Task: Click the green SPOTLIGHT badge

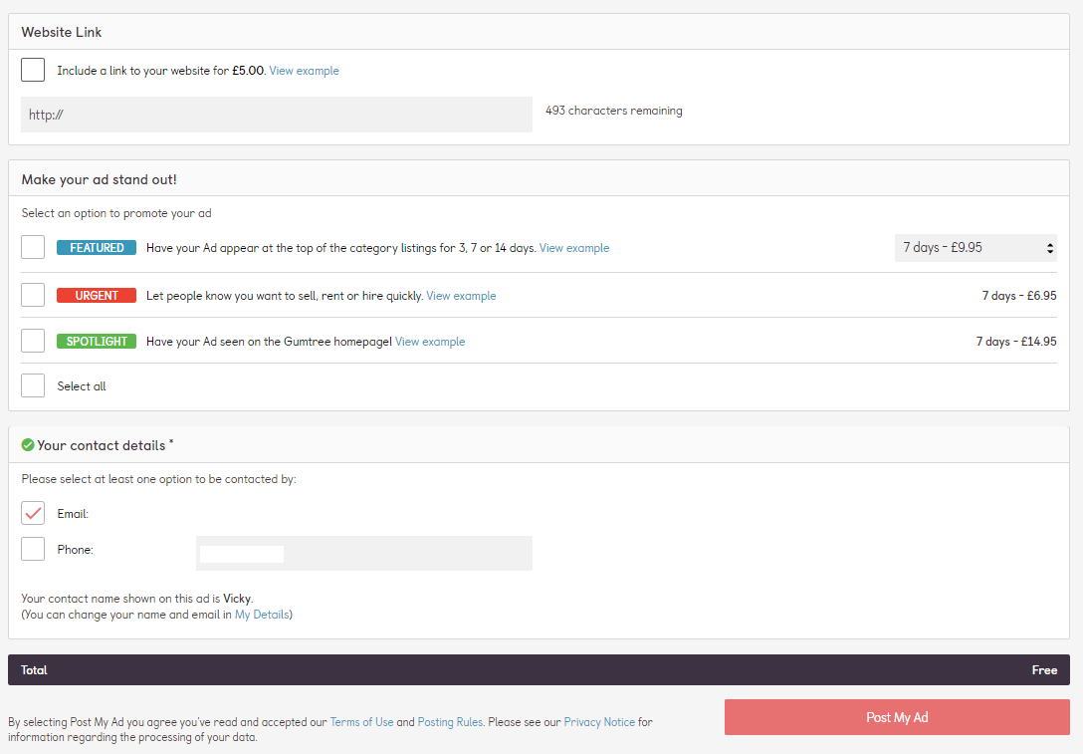Action: click(97, 342)
